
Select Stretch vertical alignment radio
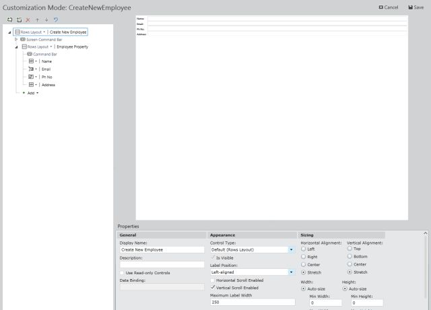coord(350,272)
